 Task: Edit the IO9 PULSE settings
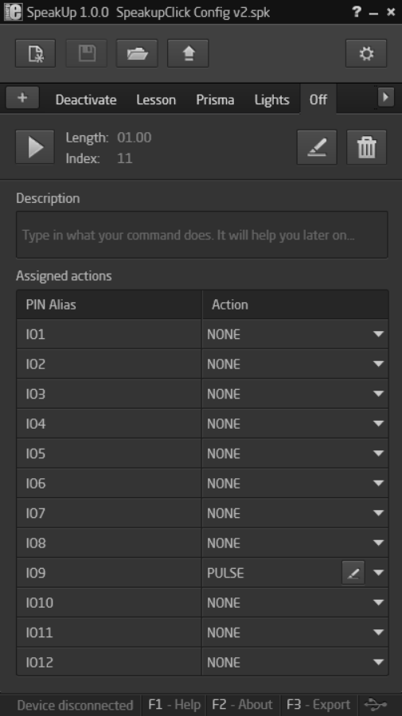click(x=353, y=573)
